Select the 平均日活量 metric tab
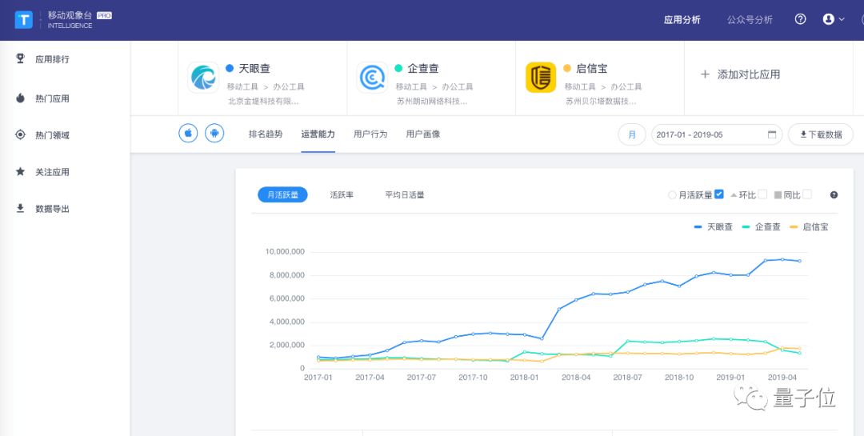 click(x=405, y=195)
